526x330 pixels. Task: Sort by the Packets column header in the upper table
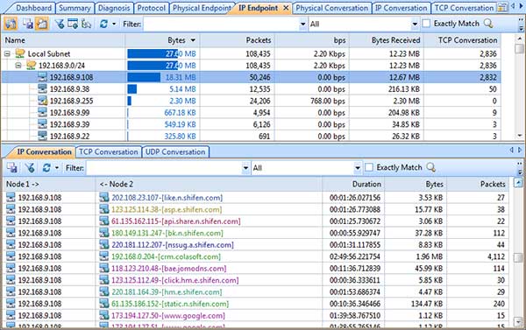pos(238,40)
